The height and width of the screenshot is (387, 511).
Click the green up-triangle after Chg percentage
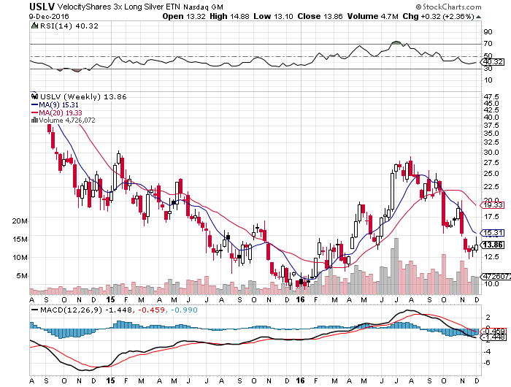coord(478,17)
